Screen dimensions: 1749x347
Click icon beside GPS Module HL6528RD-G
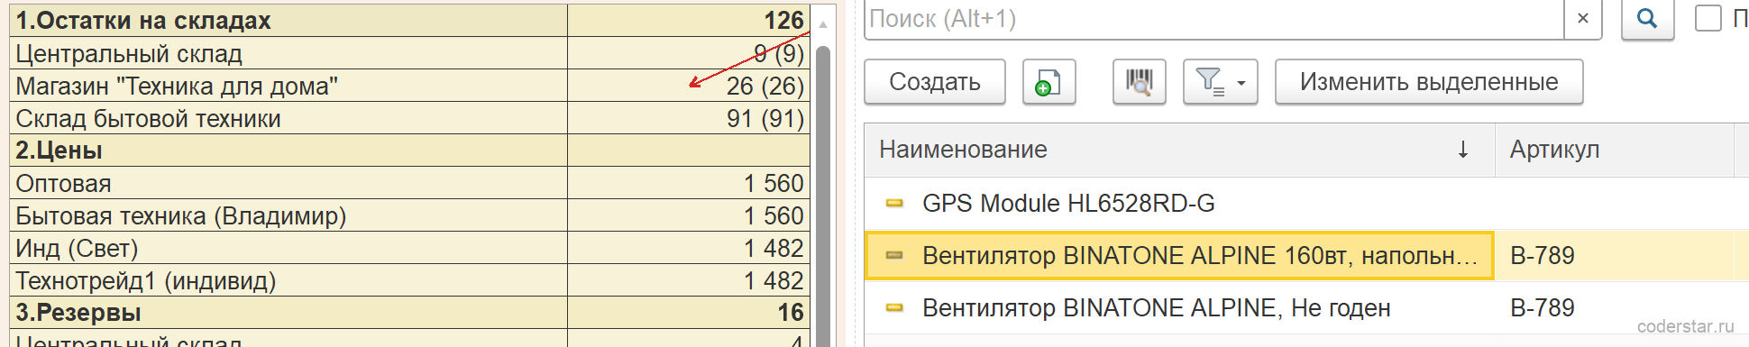(894, 203)
